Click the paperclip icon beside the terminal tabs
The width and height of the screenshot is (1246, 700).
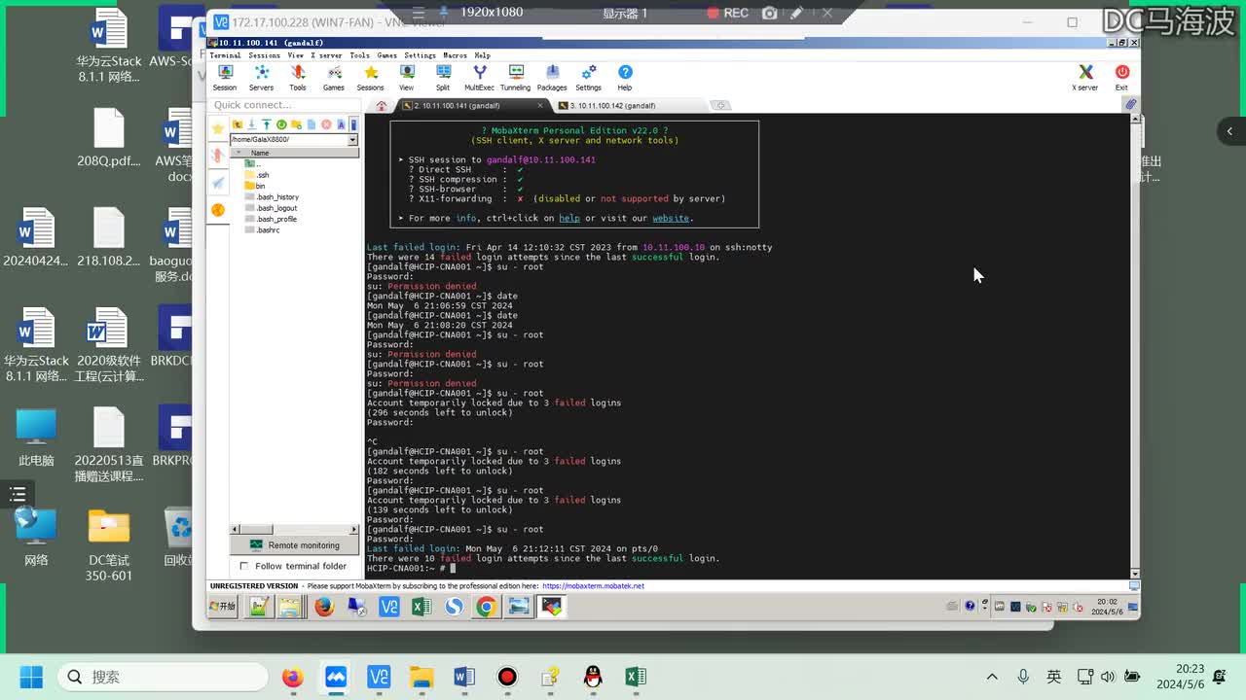[1130, 104]
